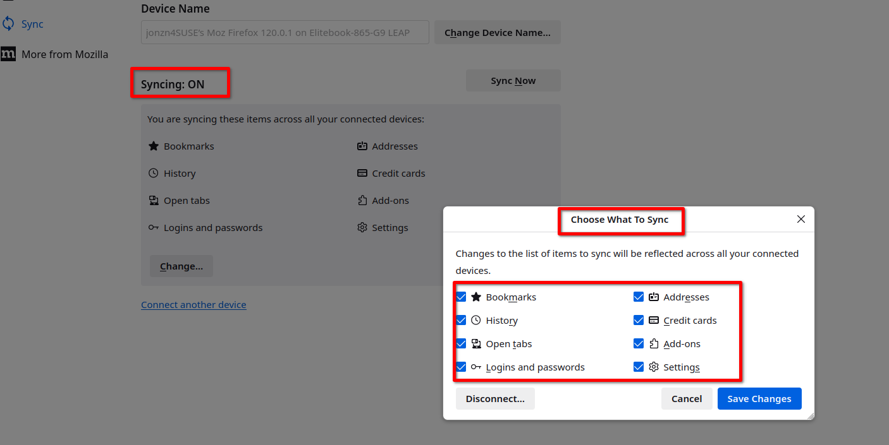
Task: Cancel the Choose What To Sync dialog
Action: 687,399
